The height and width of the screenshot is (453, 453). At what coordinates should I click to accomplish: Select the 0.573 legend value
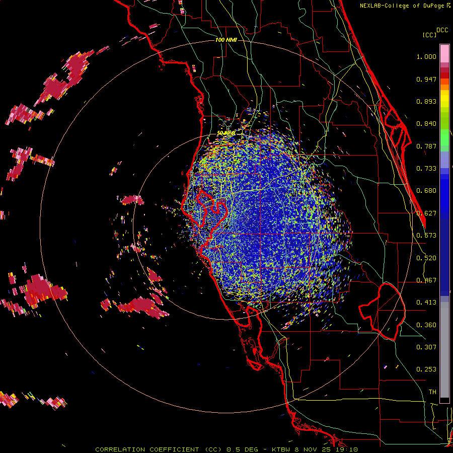click(x=426, y=236)
